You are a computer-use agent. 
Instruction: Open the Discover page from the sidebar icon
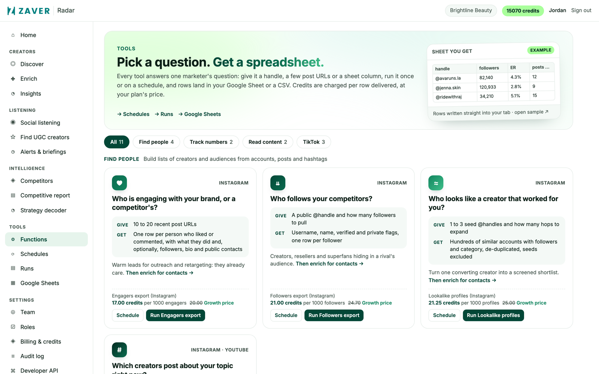tap(13, 64)
